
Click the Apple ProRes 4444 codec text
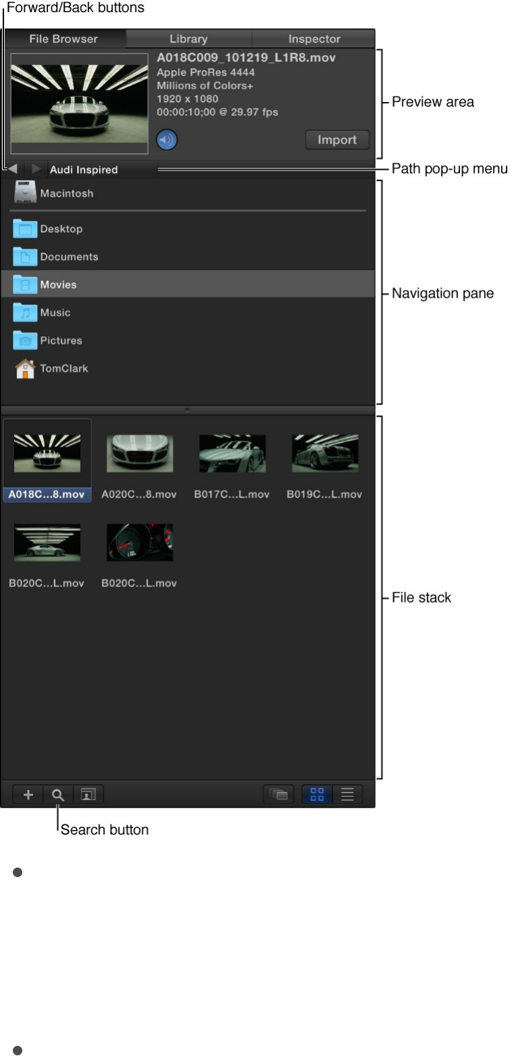206,72
